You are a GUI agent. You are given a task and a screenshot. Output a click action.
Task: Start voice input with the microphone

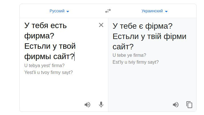pos(101,105)
